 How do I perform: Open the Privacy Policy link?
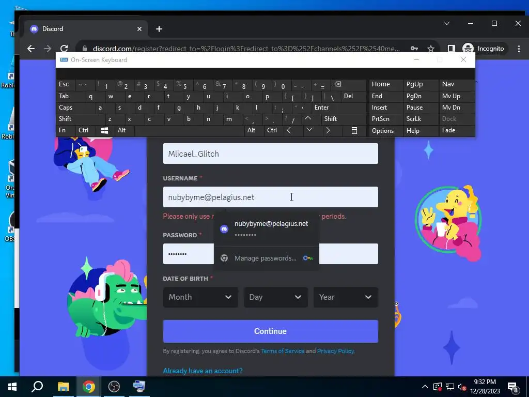335,351
